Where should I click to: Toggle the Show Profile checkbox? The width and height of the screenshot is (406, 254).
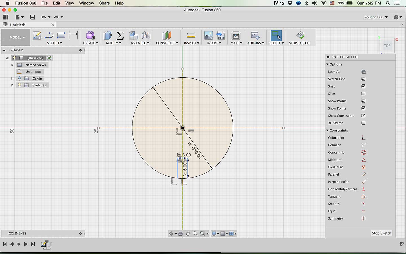click(363, 101)
